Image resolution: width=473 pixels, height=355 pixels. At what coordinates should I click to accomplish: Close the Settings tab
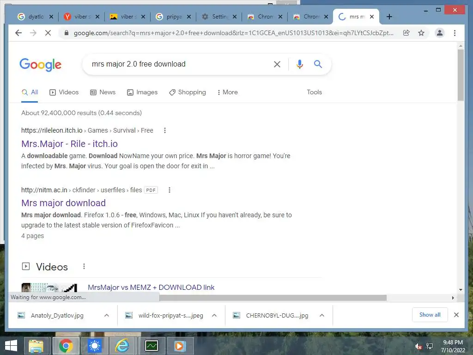click(x=235, y=17)
